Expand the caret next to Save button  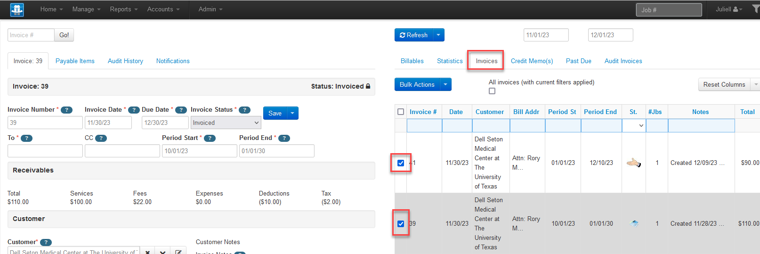[x=292, y=113]
